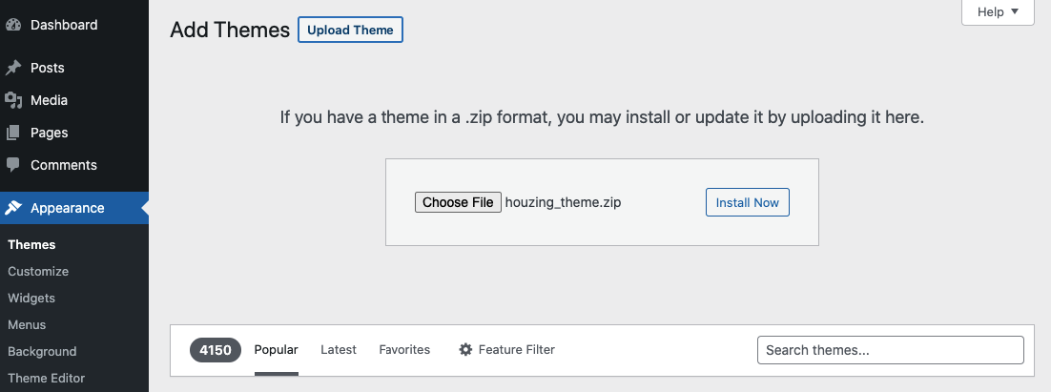
Task: Switch to the Latest themes tab
Action: [339, 350]
